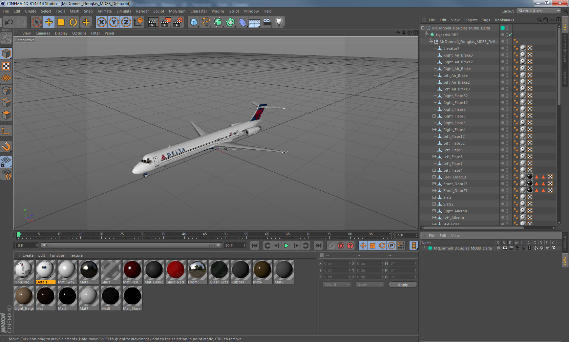569x342 pixels.
Task: Render the active view
Action: click(153, 22)
